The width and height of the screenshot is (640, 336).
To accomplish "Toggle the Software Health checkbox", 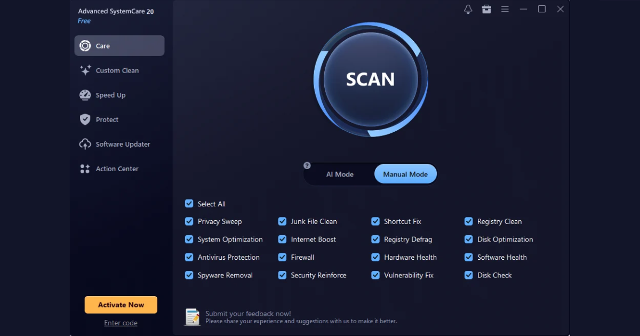I will pos(469,257).
